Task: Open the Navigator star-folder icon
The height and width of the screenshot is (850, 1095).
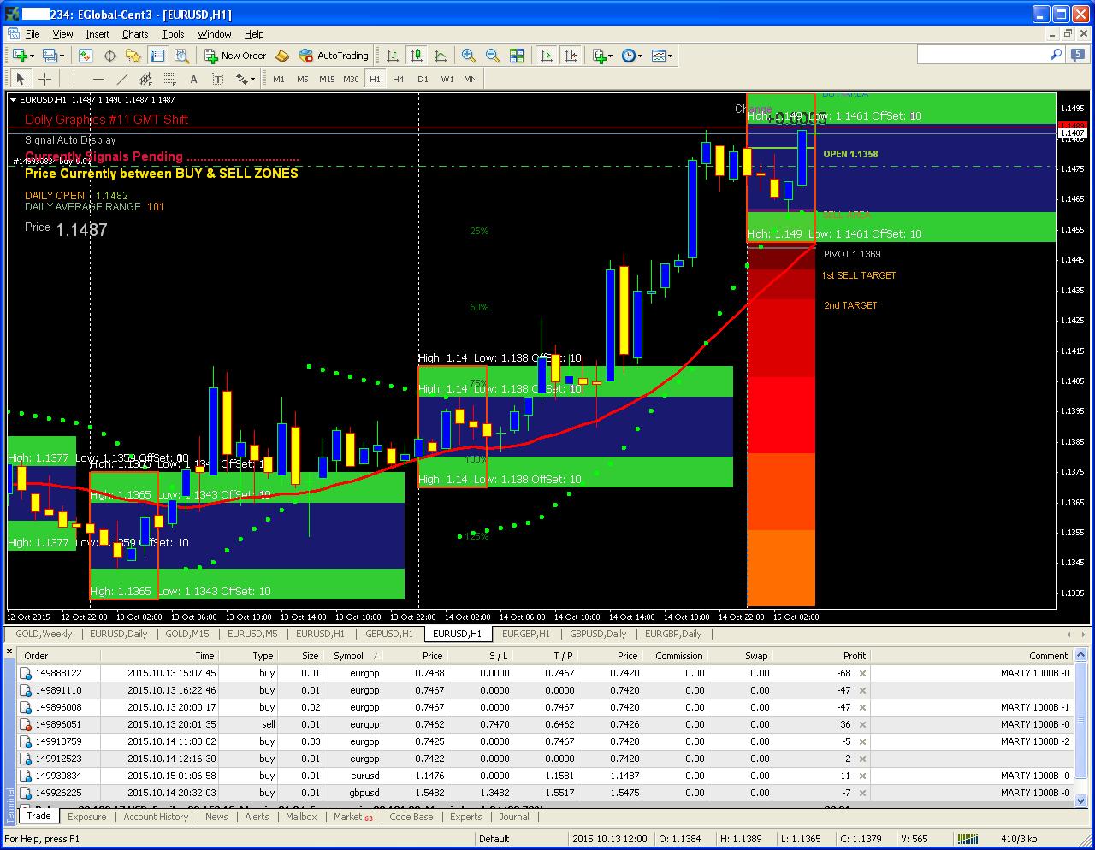Action: point(133,56)
